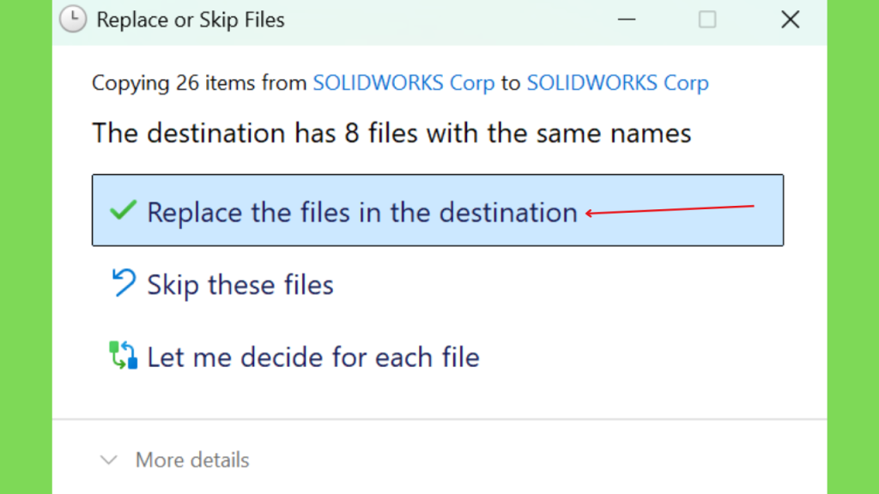Click the More details label
Viewport: 879px width, 494px height.
(x=192, y=460)
